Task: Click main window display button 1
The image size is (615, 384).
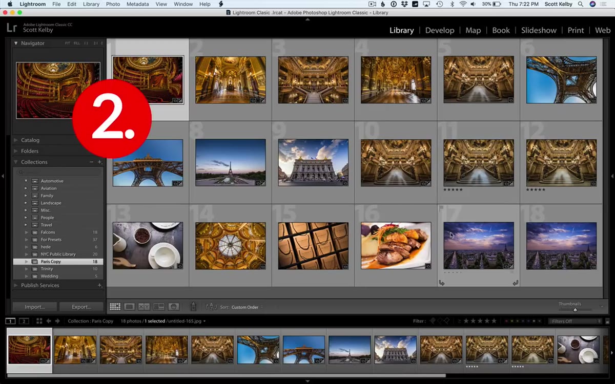Action: [x=10, y=321]
